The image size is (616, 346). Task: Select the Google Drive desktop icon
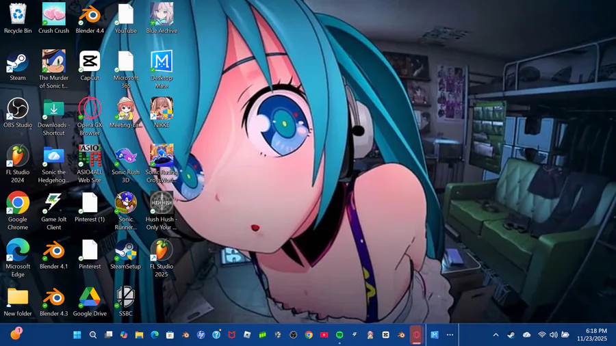coord(90,302)
